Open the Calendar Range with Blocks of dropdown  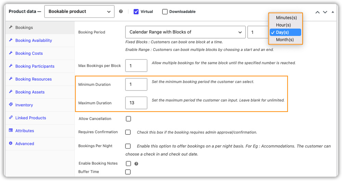coord(185,32)
